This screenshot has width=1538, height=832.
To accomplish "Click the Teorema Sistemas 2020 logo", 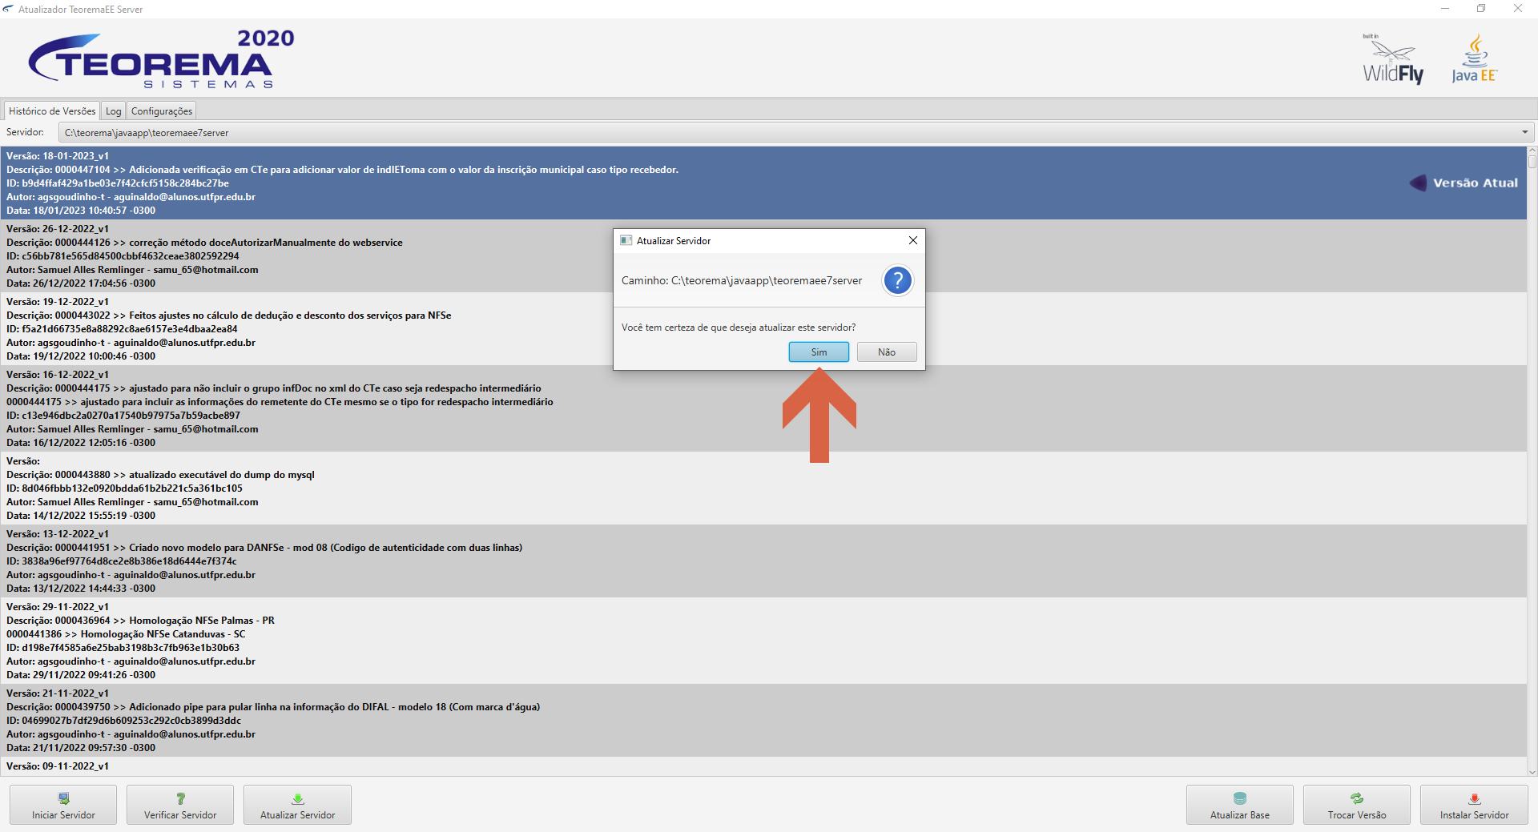I will pyautogui.click(x=162, y=59).
